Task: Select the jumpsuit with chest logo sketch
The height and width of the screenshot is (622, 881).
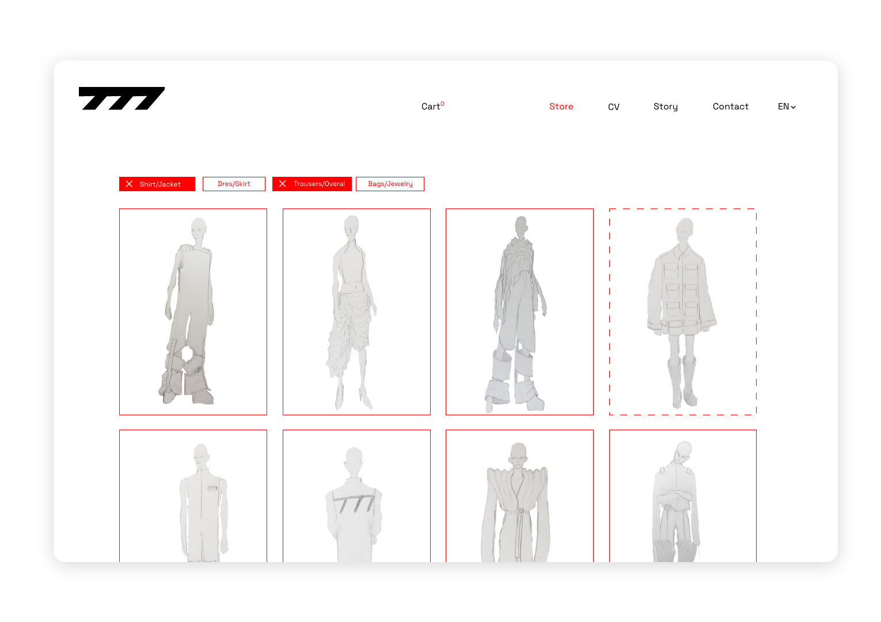Action: [193, 495]
